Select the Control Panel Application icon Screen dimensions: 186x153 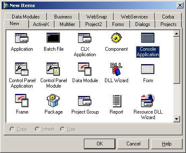click(x=21, y=69)
